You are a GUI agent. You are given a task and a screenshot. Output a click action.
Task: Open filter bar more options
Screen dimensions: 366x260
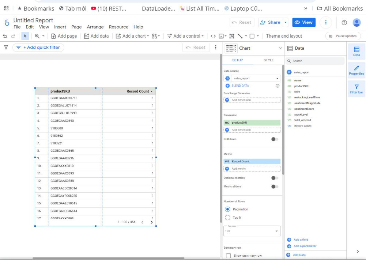click(216, 48)
